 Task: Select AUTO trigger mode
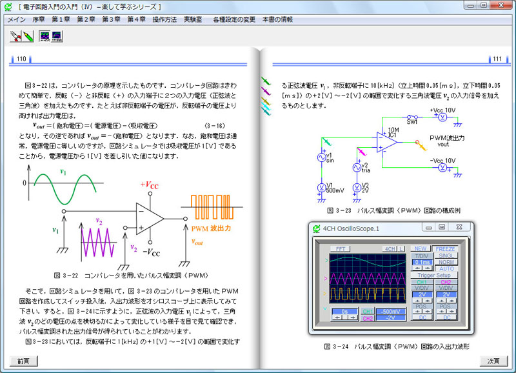click(x=446, y=268)
